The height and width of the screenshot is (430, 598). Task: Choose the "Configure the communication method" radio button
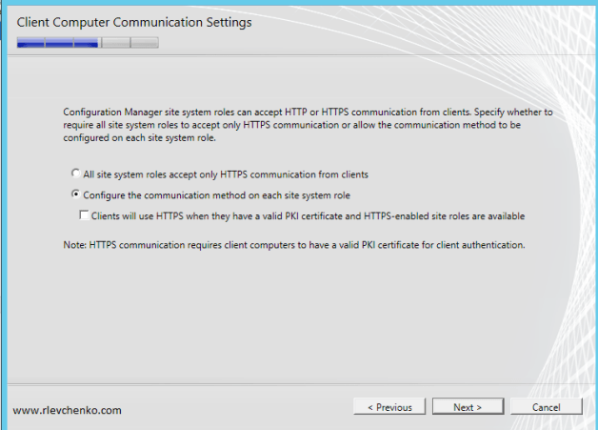(76, 195)
